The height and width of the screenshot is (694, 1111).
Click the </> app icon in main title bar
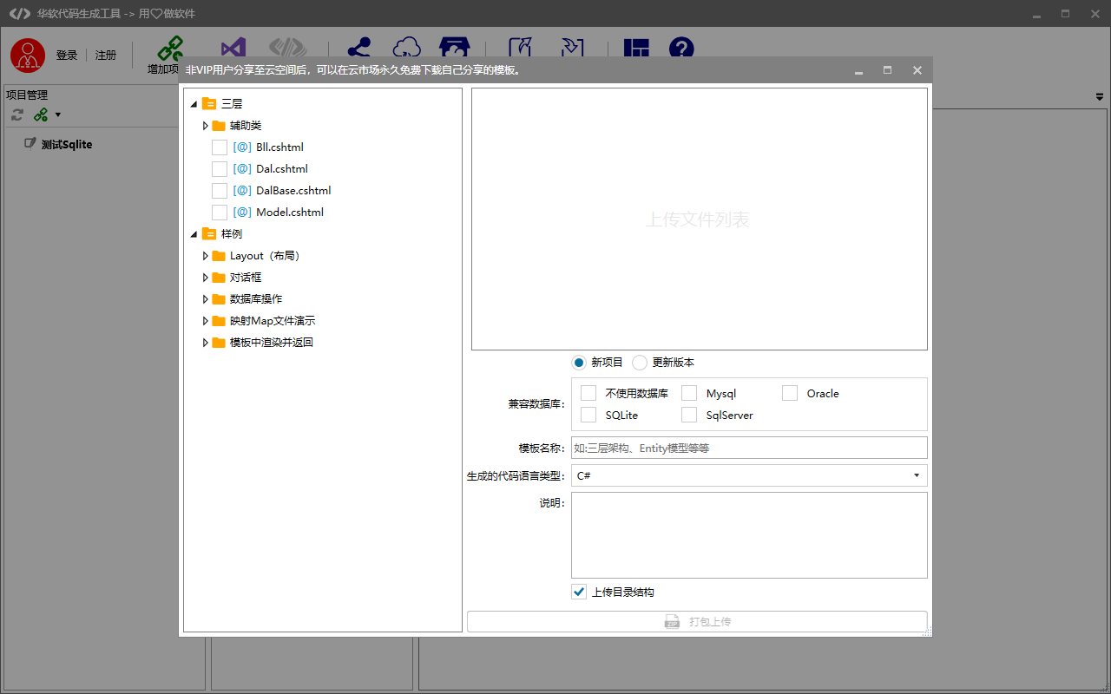pyautogui.click(x=19, y=14)
